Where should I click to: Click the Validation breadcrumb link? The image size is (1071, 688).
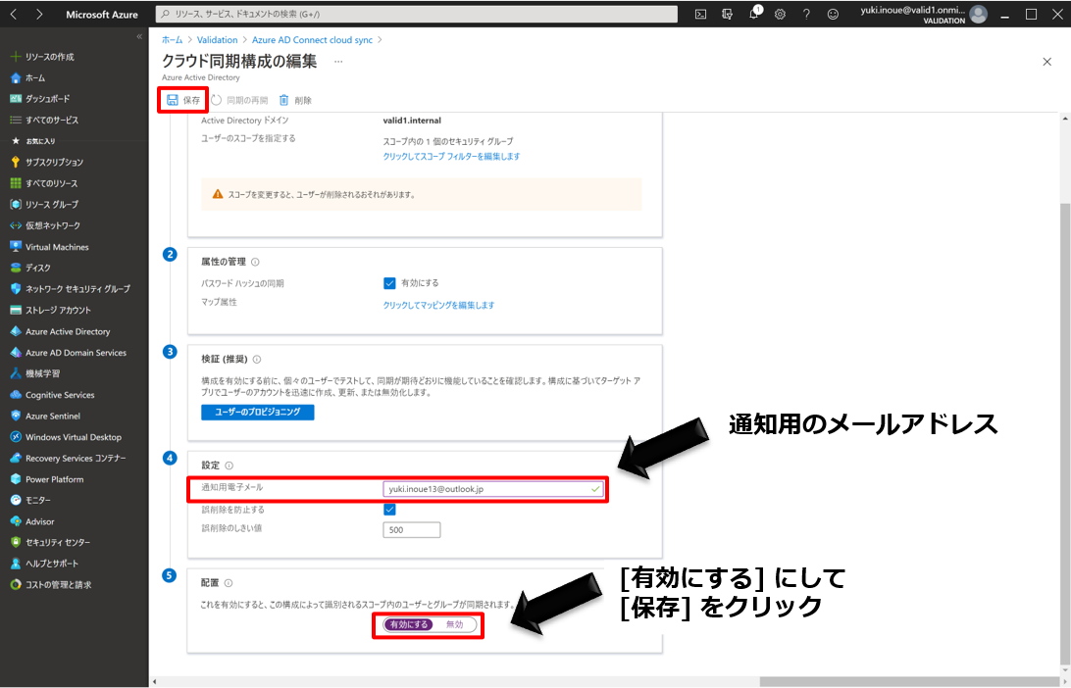pos(217,39)
